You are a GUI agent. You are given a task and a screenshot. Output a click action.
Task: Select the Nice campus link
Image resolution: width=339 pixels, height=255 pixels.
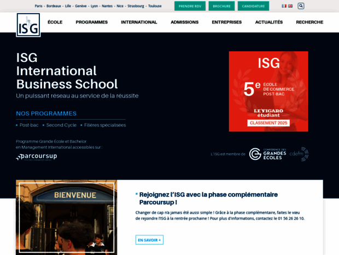coord(120,6)
